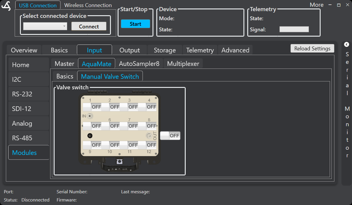
Task: Toggle valve 12 switch on
Action: pos(147,145)
